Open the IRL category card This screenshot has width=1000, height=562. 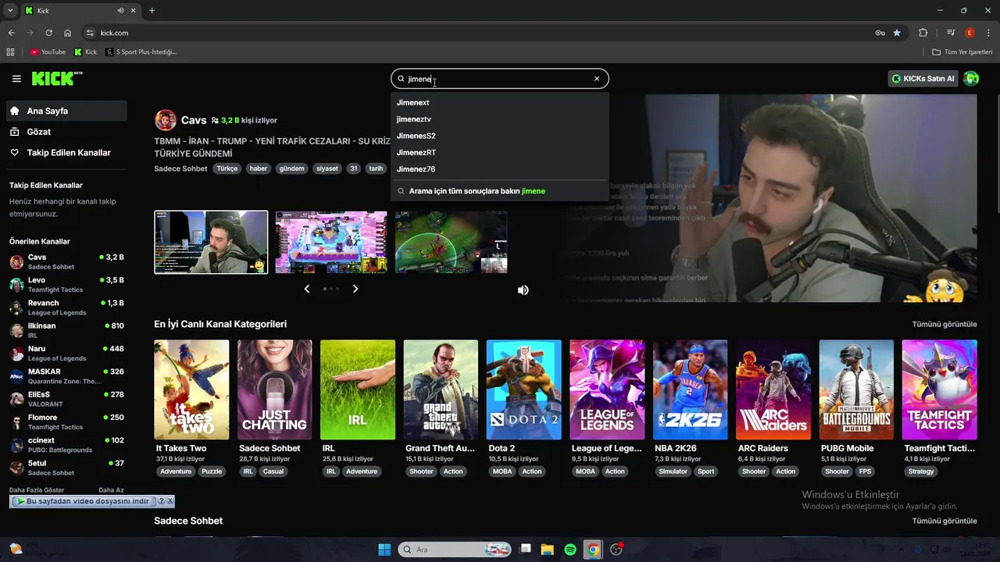coord(358,389)
